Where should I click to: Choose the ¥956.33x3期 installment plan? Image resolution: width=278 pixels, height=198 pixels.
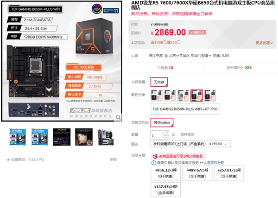pos(165,173)
